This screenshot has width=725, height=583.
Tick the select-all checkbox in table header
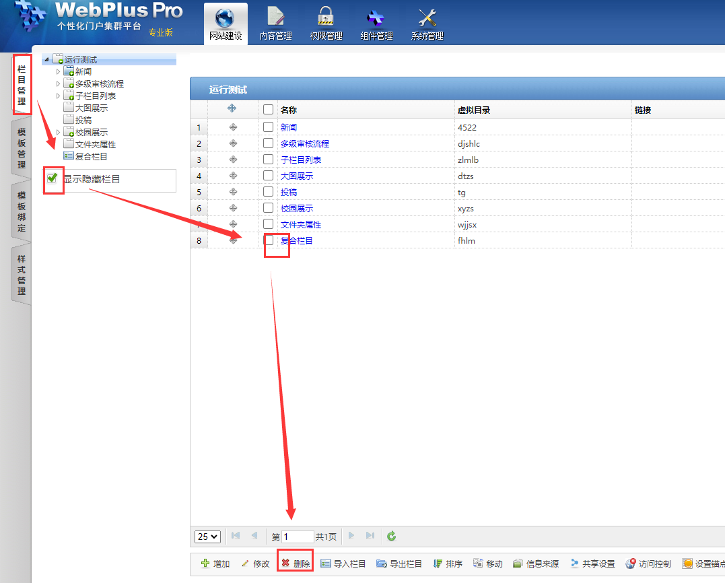coord(269,110)
